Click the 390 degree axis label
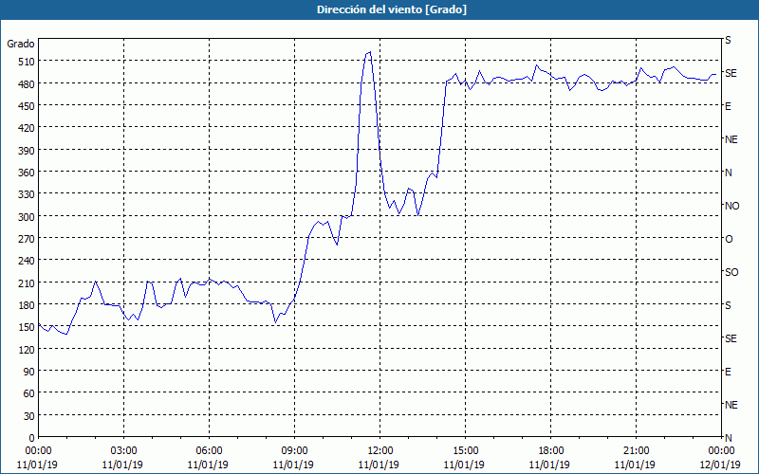Viewport: 759px width, 474px height. [27, 151]
